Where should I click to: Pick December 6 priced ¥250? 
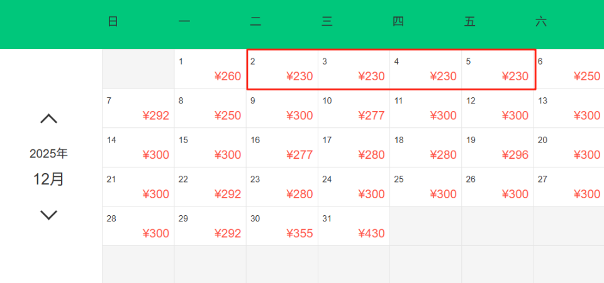click(x=569, y=69)
